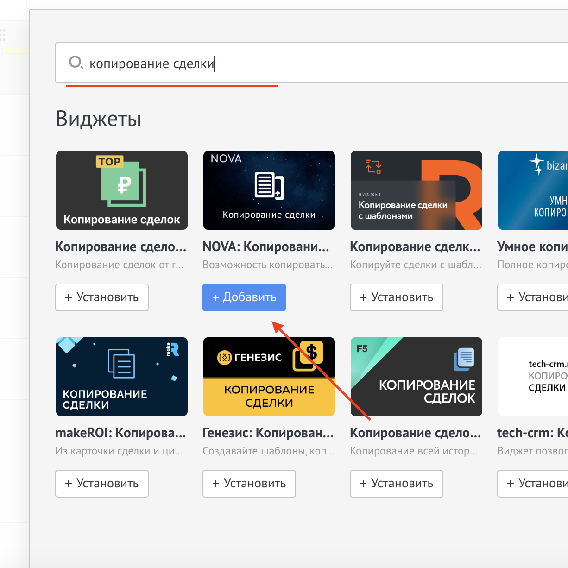Open the 'Копирование сделок' TOP widget thumbnail
The height and width of the screenshot is (568, 568).
(x=121, y=190)
